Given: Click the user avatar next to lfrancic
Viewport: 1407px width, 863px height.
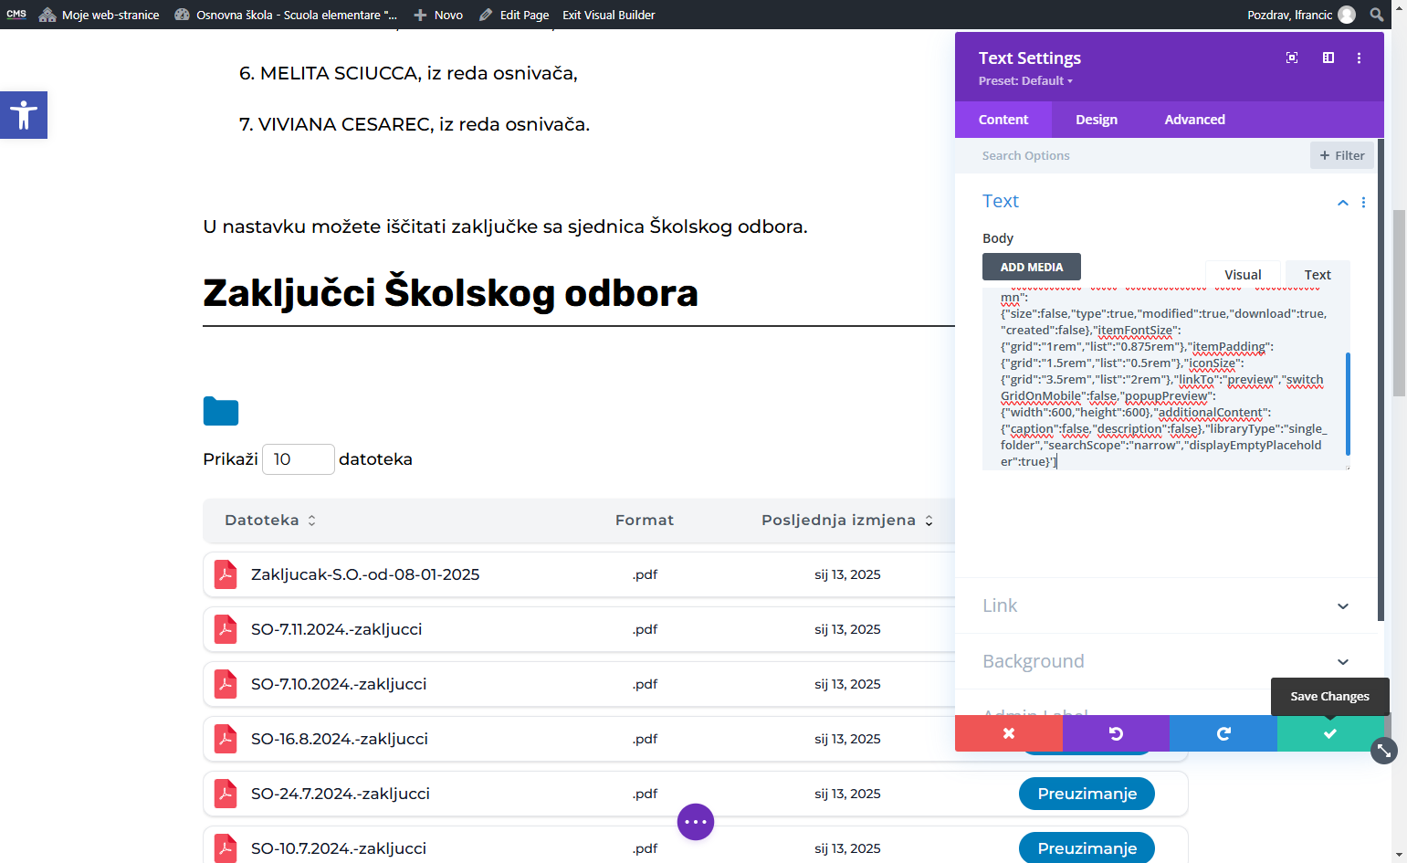Looking at the screenshot, I should pyautogui.click(x=1347, y=15).
